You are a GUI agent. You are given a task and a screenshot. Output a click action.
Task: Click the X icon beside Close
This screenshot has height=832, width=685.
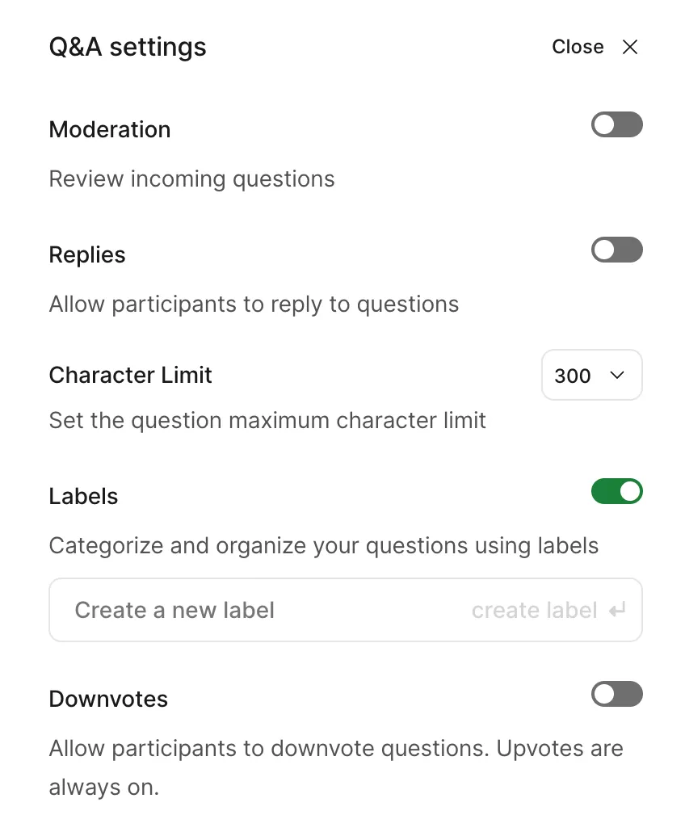pos(630,47)
